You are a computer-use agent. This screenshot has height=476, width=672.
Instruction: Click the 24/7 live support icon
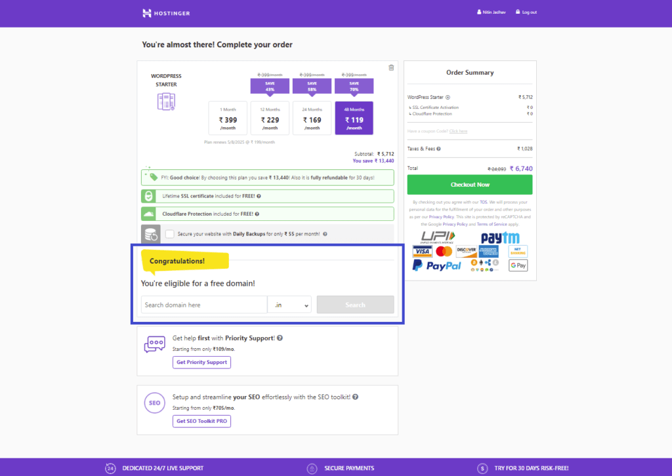[110, 468]
